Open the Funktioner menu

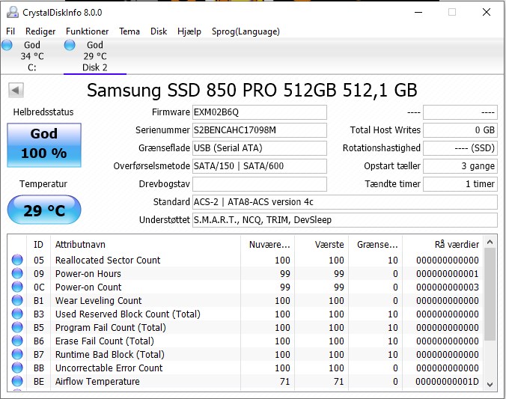click(87, 31)
